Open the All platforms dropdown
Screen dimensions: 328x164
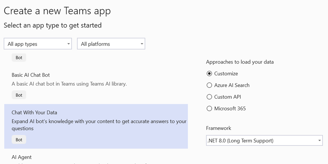[x=111, y=44]
